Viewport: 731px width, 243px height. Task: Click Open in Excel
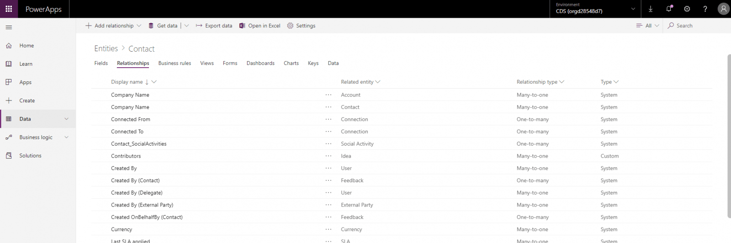(x=260, y=26)
